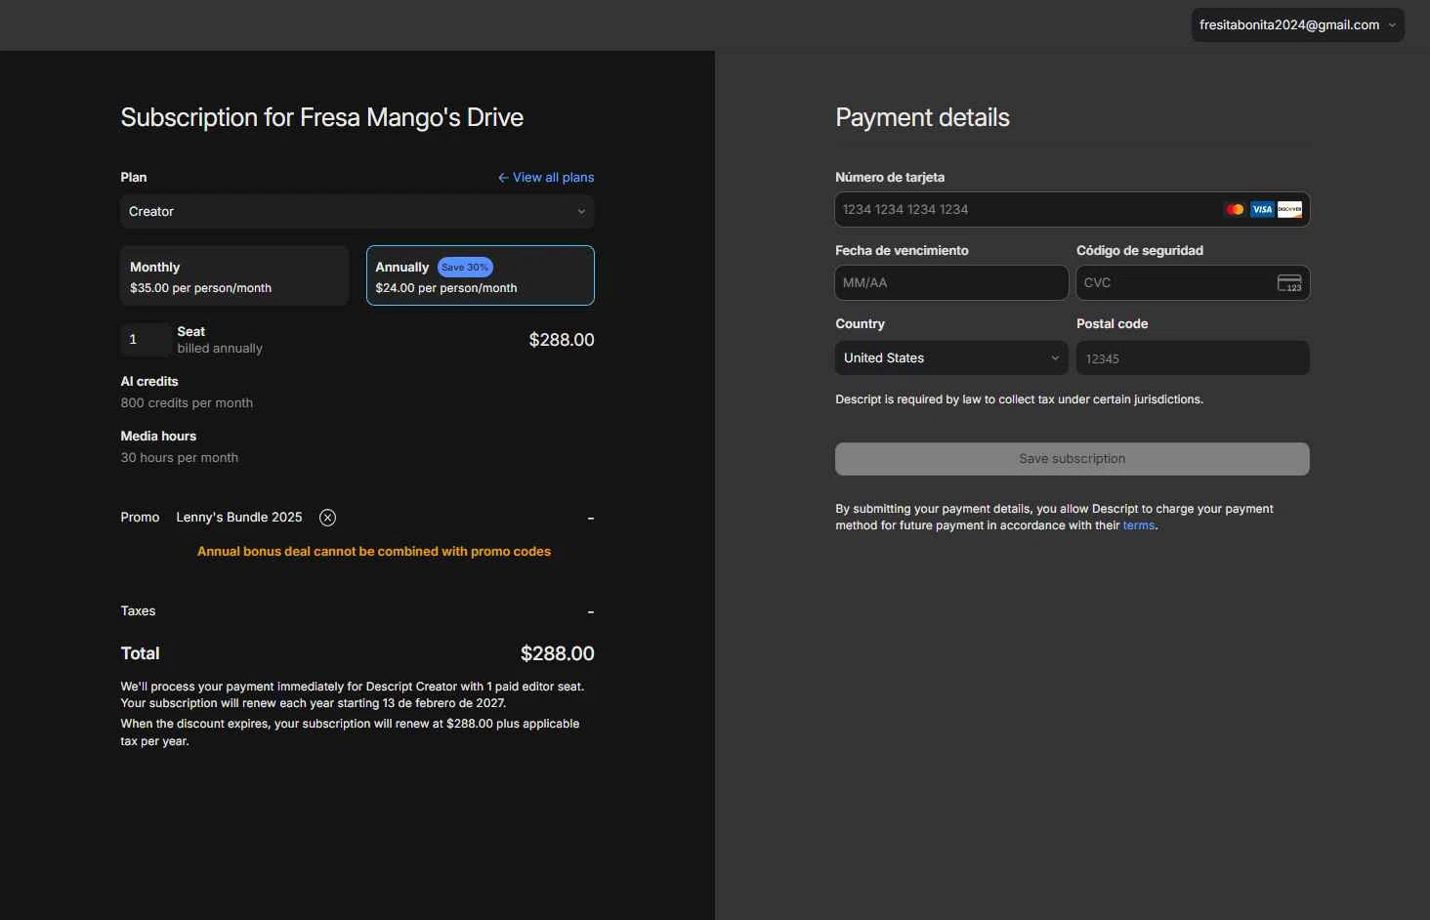Open the Creator plan dropdown
Image resolution: width=1430 pixels, height=920 pixels.
[357, 212]
